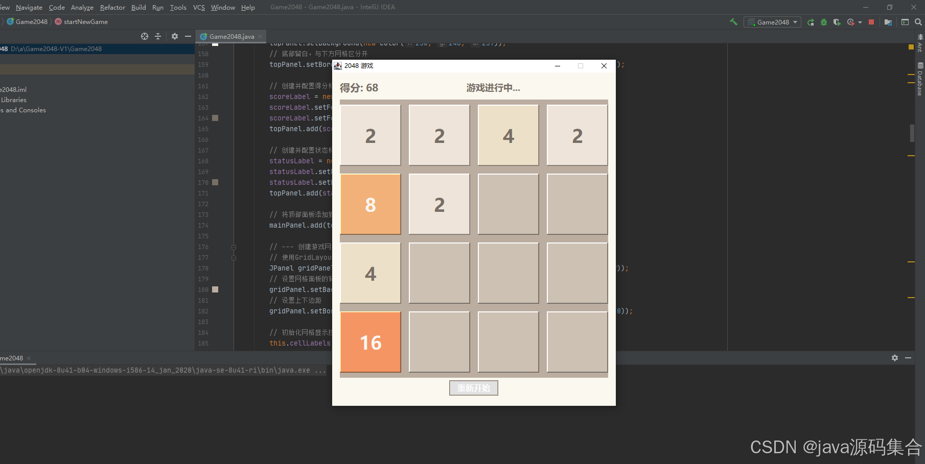Click the 16 tile in the game grid

click(371, 342)
